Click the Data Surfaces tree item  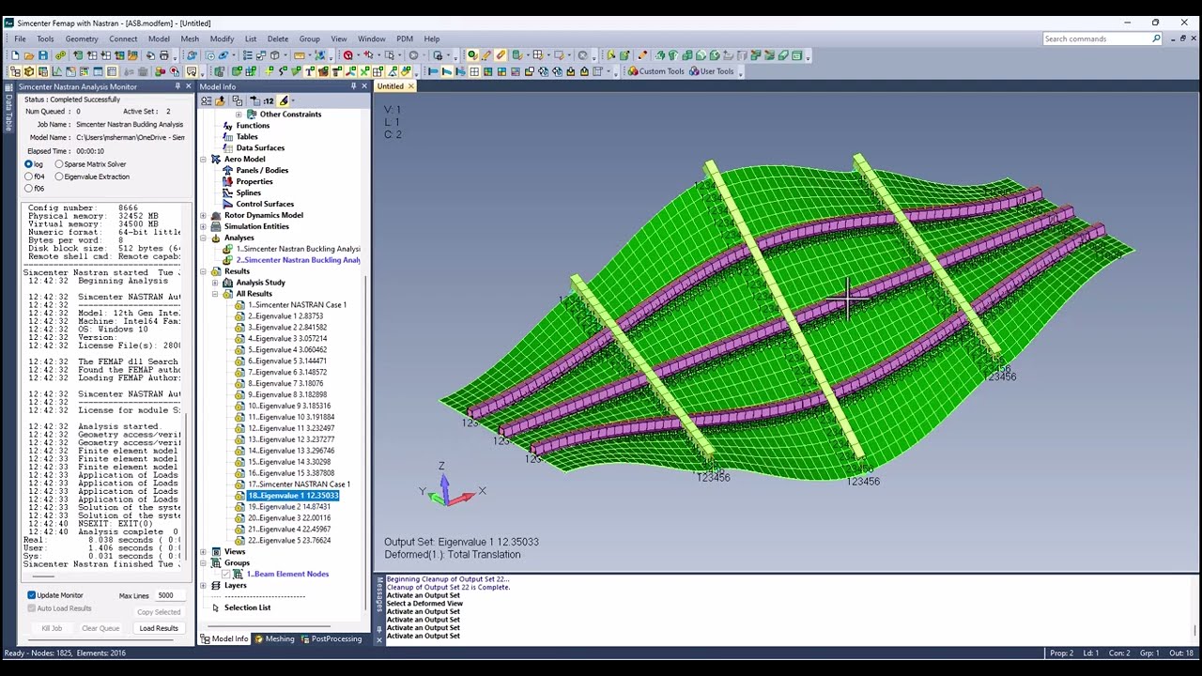point(260,147)
